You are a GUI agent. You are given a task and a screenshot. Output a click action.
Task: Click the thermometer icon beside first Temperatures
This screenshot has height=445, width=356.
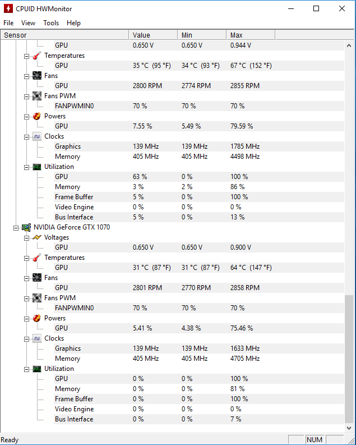coord(37,56)
